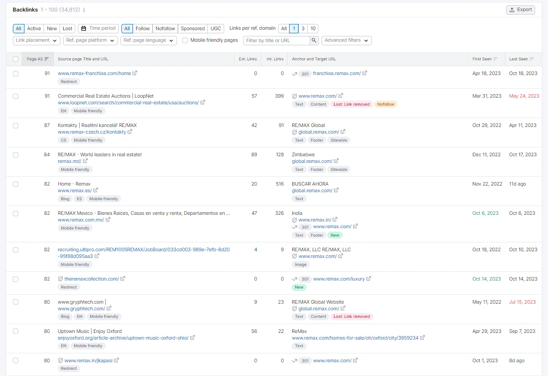Select the checkbox for LoopNet auctions row
This screenshot has width=548, height=376.
click(x=16, y=96)
